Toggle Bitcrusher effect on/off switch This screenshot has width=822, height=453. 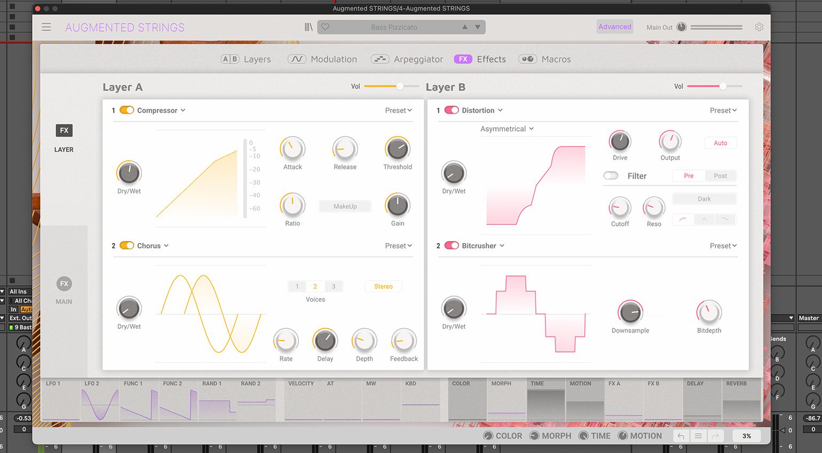452,246
